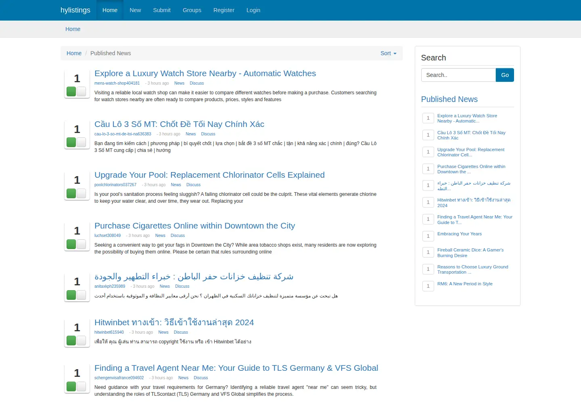581x403 pixels.
Task: Open sidebar link Fireball Ceramic Dice
Action: [470, 253]
